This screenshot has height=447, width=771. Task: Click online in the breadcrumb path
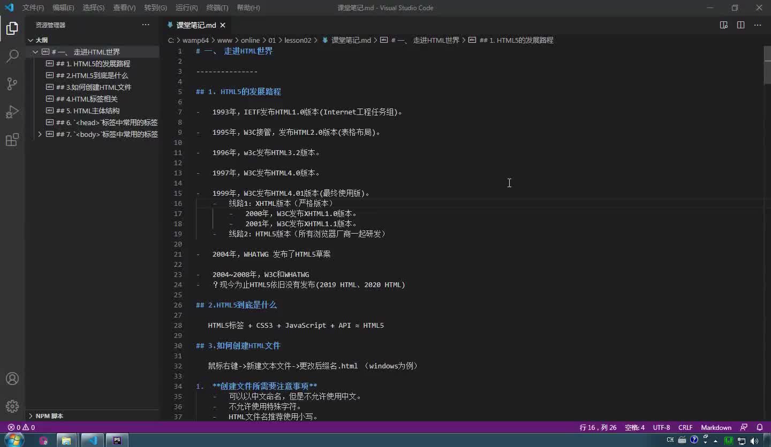250,40
